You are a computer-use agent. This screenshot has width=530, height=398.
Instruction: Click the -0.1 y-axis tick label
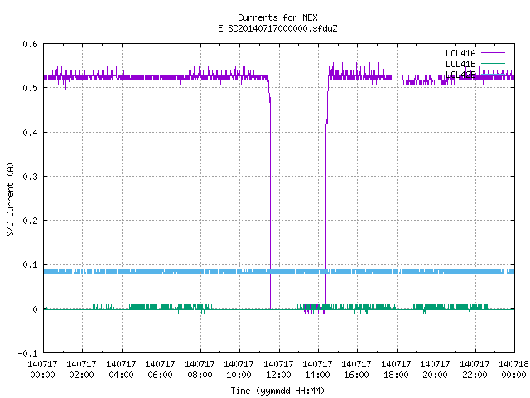[x=27, y=353]
